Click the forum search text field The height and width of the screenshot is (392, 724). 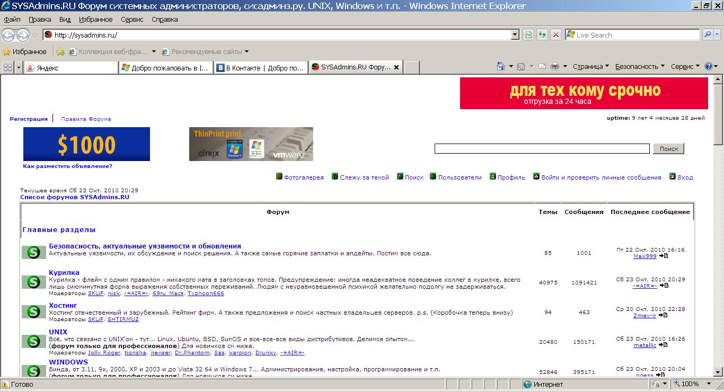(542, 149)
